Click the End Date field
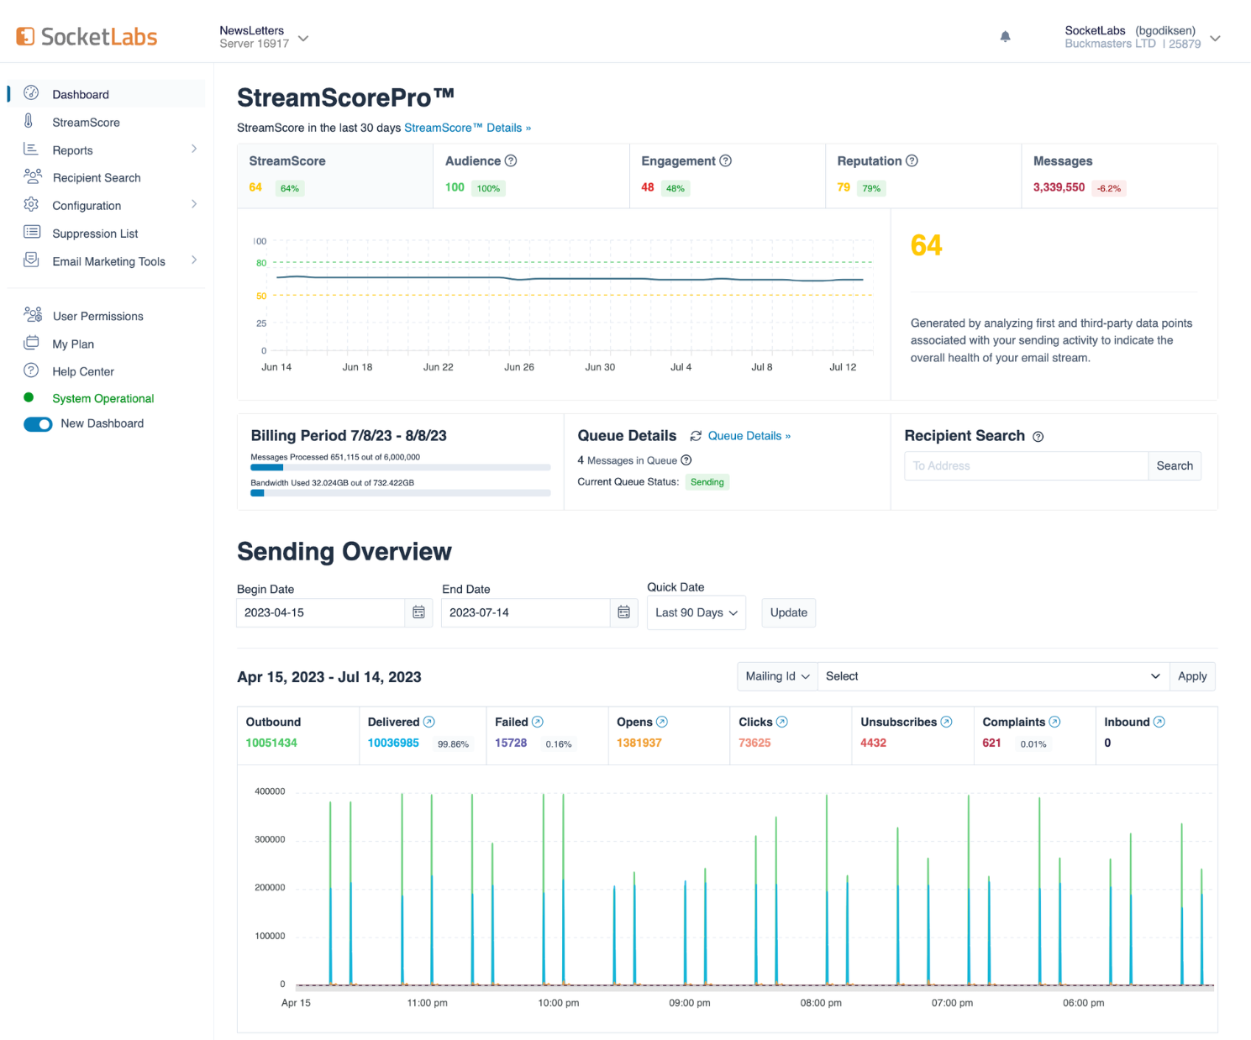Viewport: 1251px width, 1040px height. (526, 612)
